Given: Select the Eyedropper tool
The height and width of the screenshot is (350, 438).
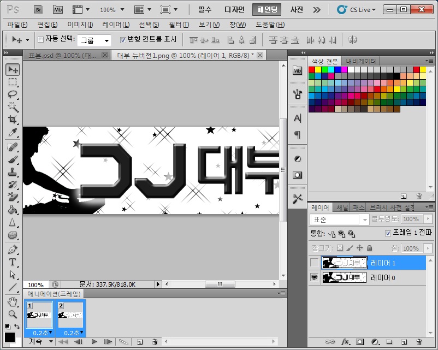Looking at the screenshot, I should [x=13, y=132].
